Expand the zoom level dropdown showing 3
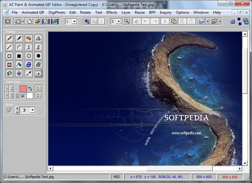 [119, 22]
